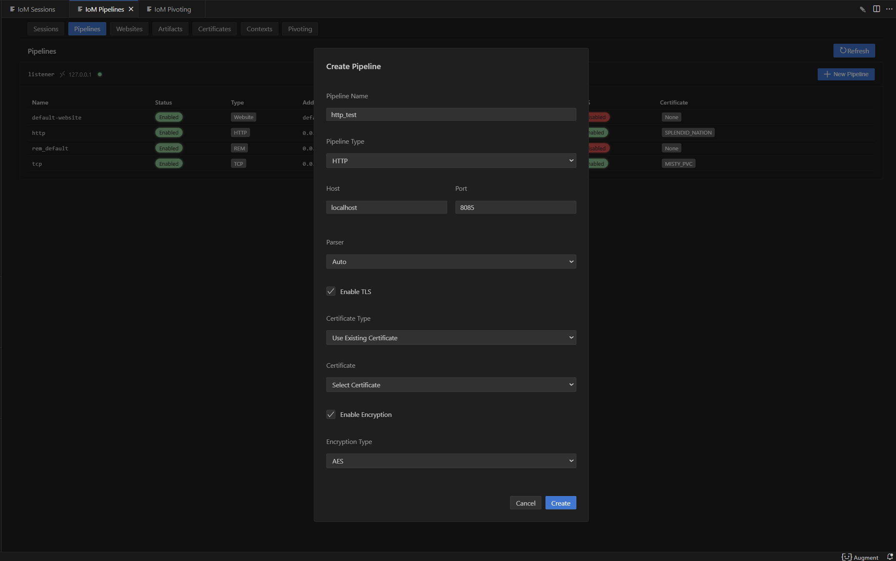Click the plus icon on New Pipeline
The width and height of the screenshot is (896, 561).
(x=827, y=74)
